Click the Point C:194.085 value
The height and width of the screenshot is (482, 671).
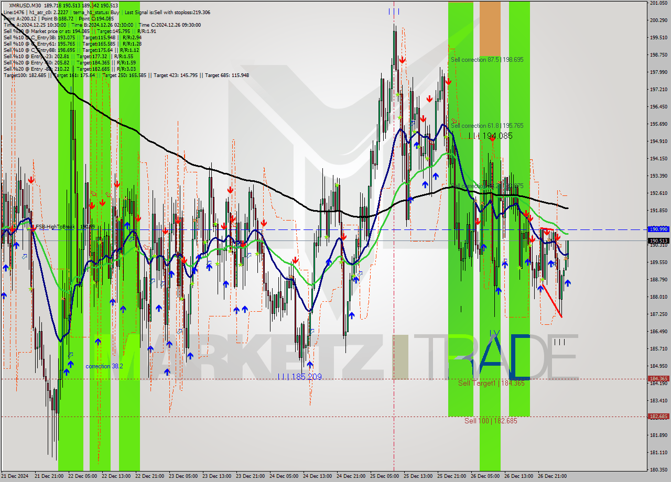[x=95, y=18]
